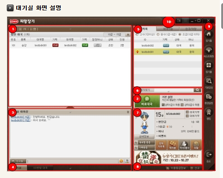Switch to the middle tab of user list panel
Screen dimensions: 223x178
(168, 29)
